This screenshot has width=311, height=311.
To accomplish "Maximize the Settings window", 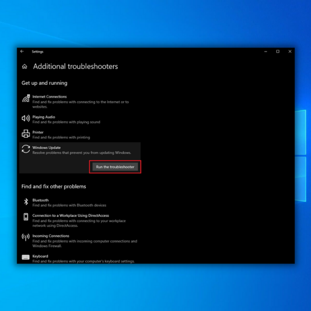I will tap(278, 52).
